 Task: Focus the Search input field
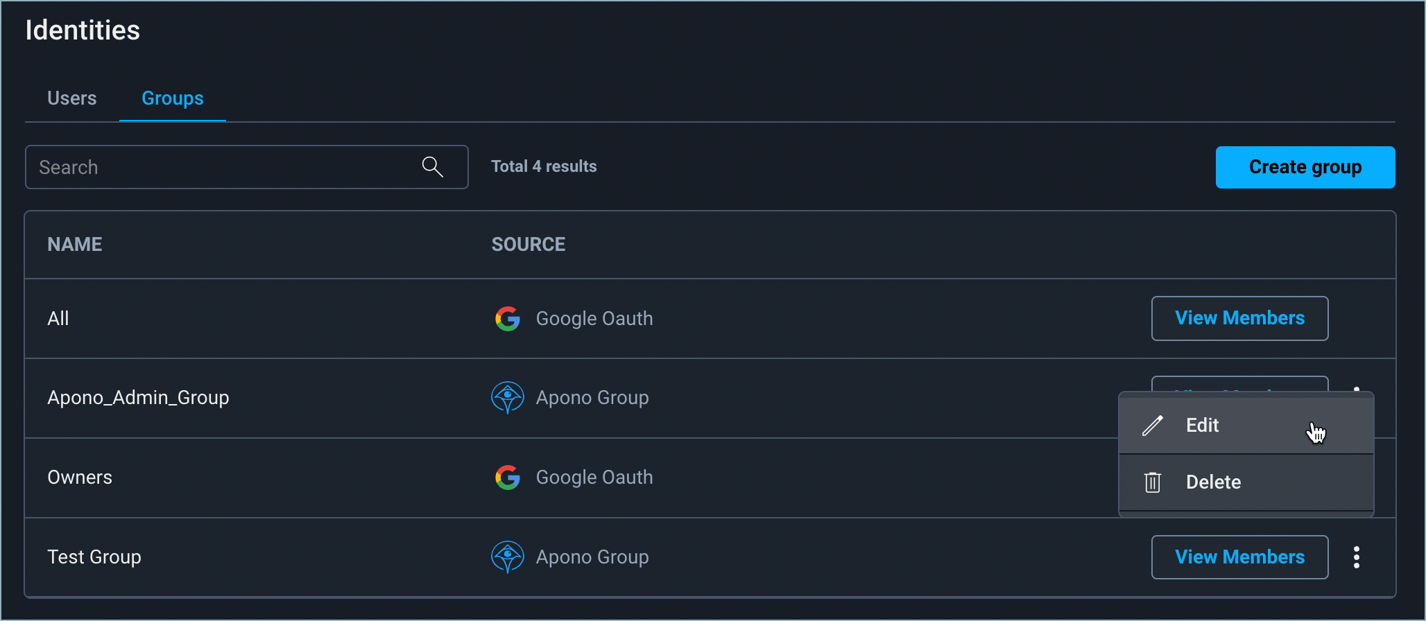[x=222, y=167]
